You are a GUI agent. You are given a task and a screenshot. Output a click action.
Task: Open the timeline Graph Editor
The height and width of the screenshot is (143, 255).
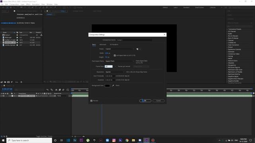coord(68,90)
